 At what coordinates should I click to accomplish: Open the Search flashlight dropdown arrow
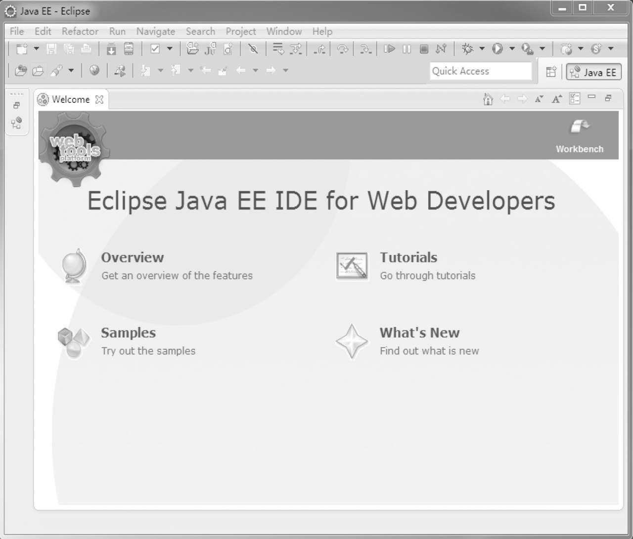pyautogui.click(x=71, y=71)
